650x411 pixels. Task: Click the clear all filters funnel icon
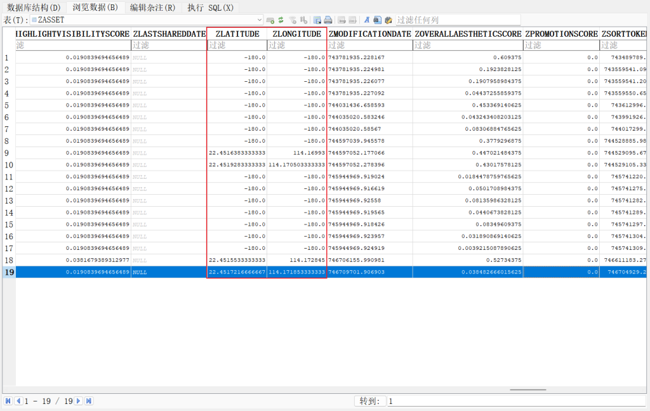(x=292, y=20)
